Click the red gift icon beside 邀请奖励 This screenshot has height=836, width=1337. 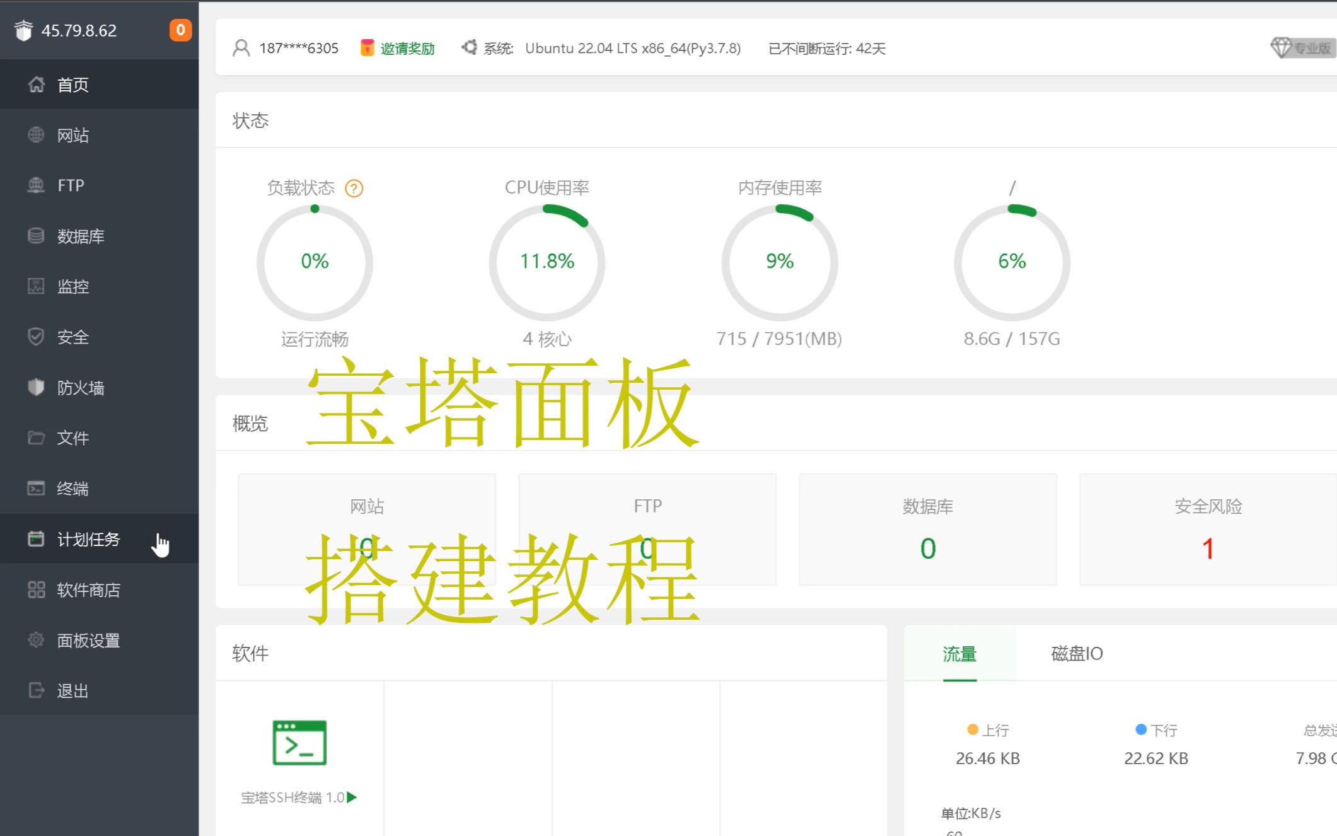(367, 48)
